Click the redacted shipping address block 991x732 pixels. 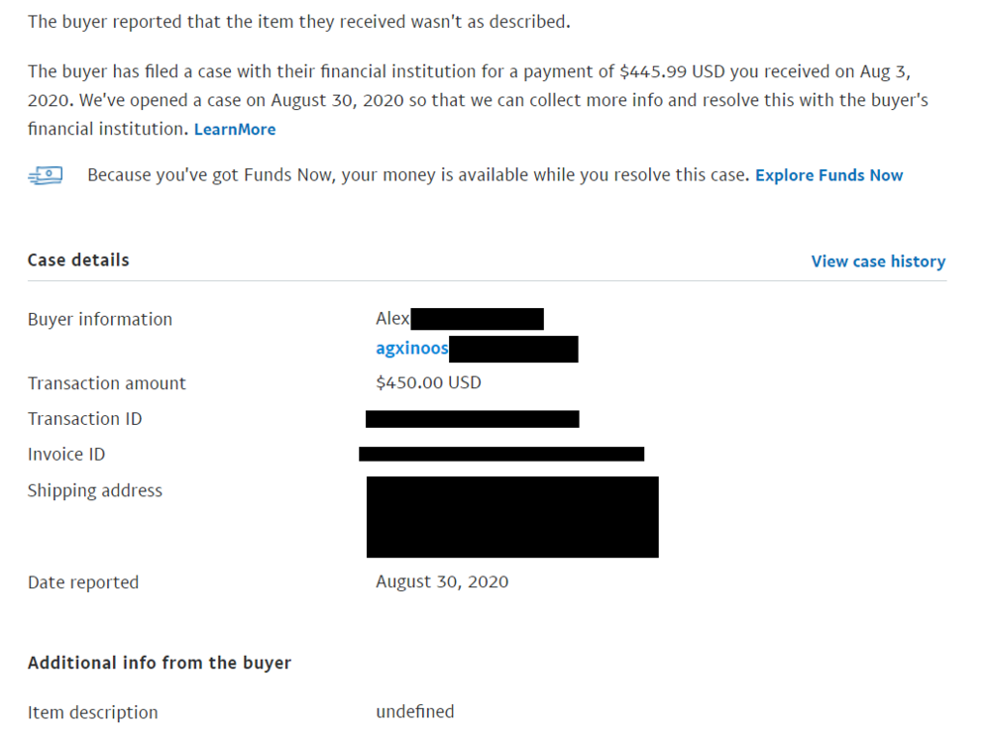[x=512, y=517]
